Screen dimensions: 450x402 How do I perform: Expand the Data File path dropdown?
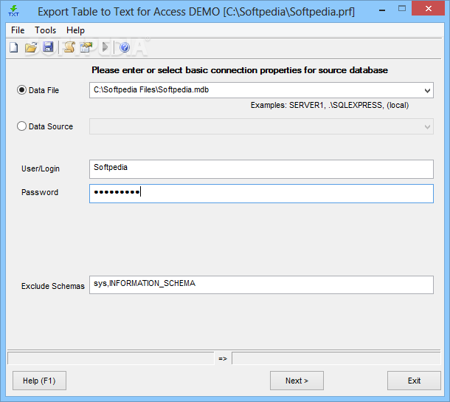(427, 91)
